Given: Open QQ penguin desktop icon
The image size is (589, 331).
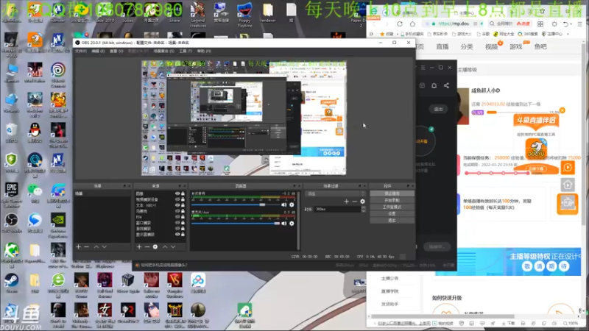Looking at the screenshot, I should click(x=35, y=132).
